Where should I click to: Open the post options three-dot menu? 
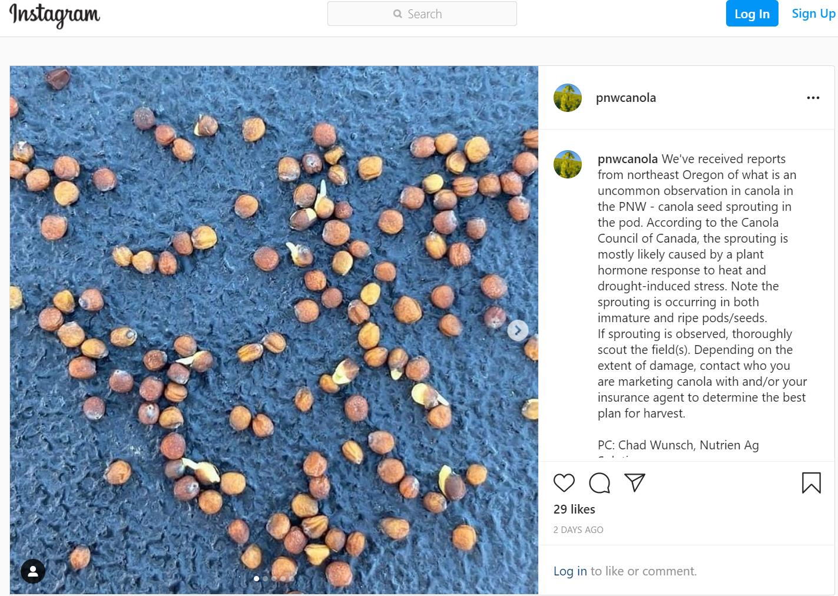pyautogui.click(x=813, y=97)
